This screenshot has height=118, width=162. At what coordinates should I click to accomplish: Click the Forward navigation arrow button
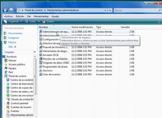coord(11,10)
